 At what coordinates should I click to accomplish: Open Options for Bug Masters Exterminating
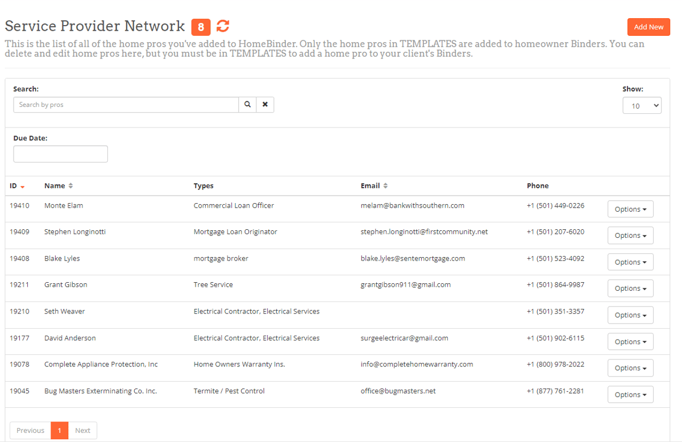pos(630,395)
